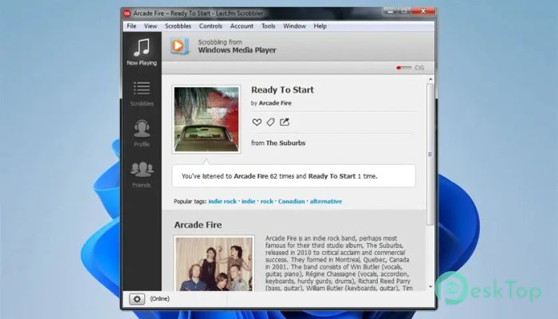Image resolution: width=558 pixels, height=319 pixels.
Task: Follow the Canadian tag link
Action: [292, 201]
